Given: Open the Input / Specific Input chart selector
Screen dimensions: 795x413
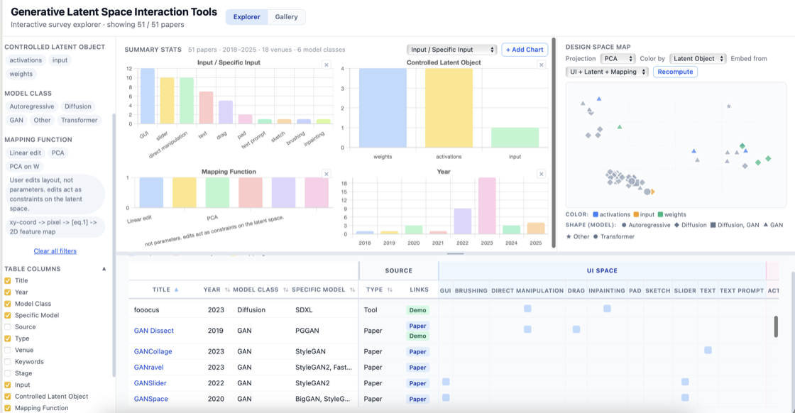Looking at the screenshot, I should pyautogui.click(x=451, y=50).
